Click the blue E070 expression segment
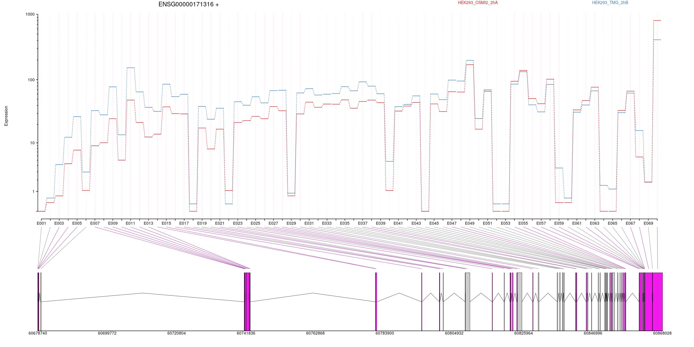The width and height of the screenshot is (694, 347). (x=657, y=40)
